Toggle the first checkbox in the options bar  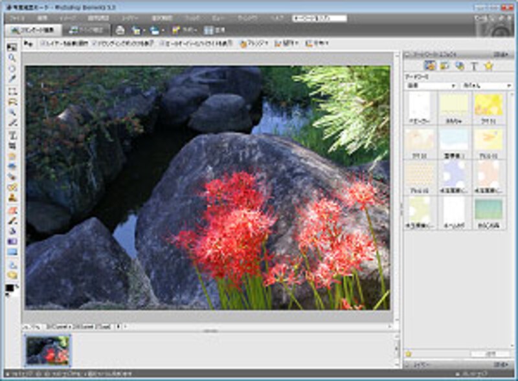43,44
